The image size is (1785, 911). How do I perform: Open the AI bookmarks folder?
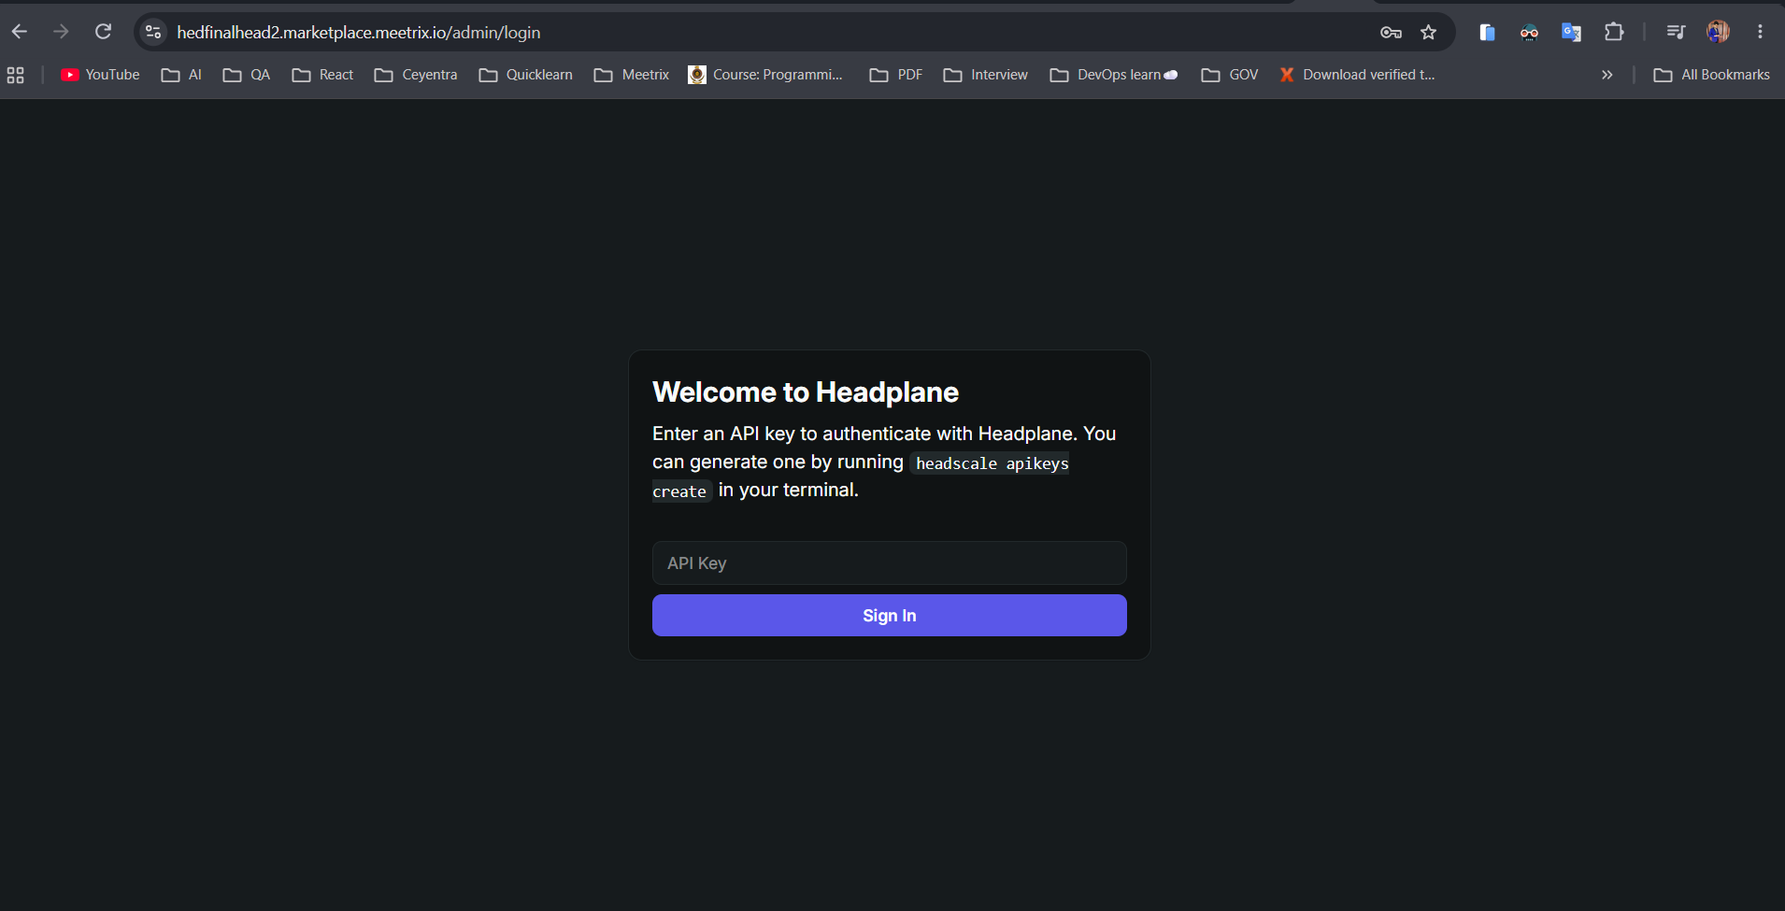[x=181, y=75]
